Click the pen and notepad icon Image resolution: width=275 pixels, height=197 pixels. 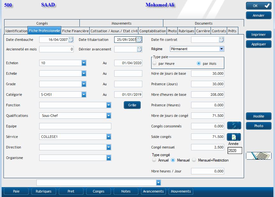(258, 155)
